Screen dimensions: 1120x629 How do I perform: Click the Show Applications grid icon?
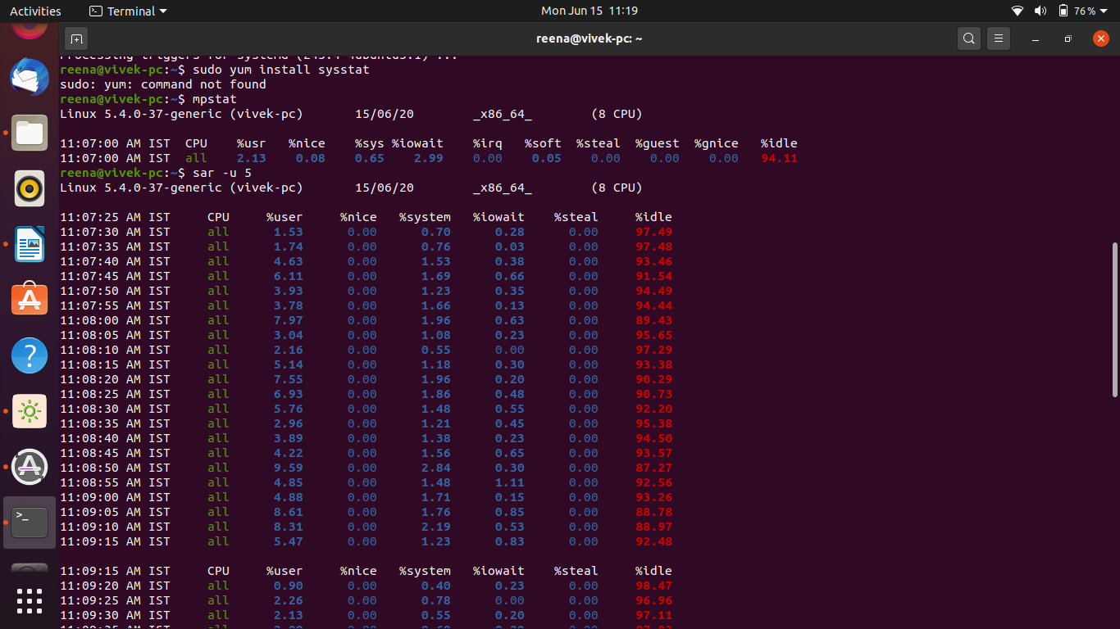coord(29,600)
